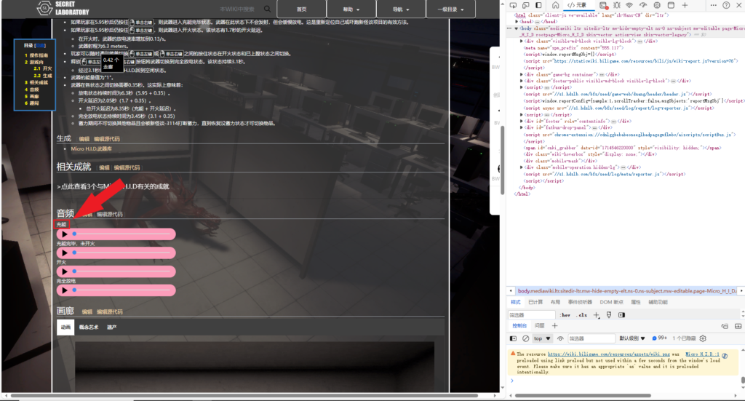Open the DevTools Welcome home icon
The width and height of the screenshot is (745, 401).
(555, 5)
